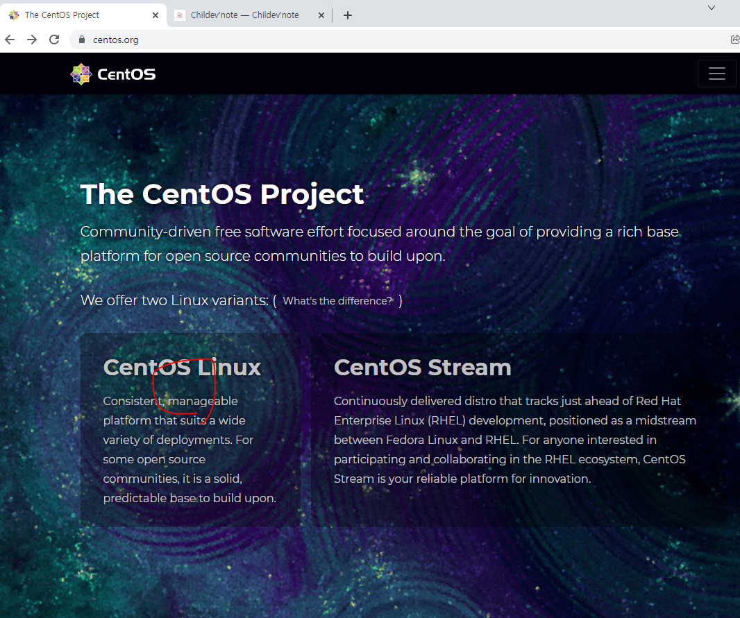Click the Childev'note tab favicon

pos(180,15)
